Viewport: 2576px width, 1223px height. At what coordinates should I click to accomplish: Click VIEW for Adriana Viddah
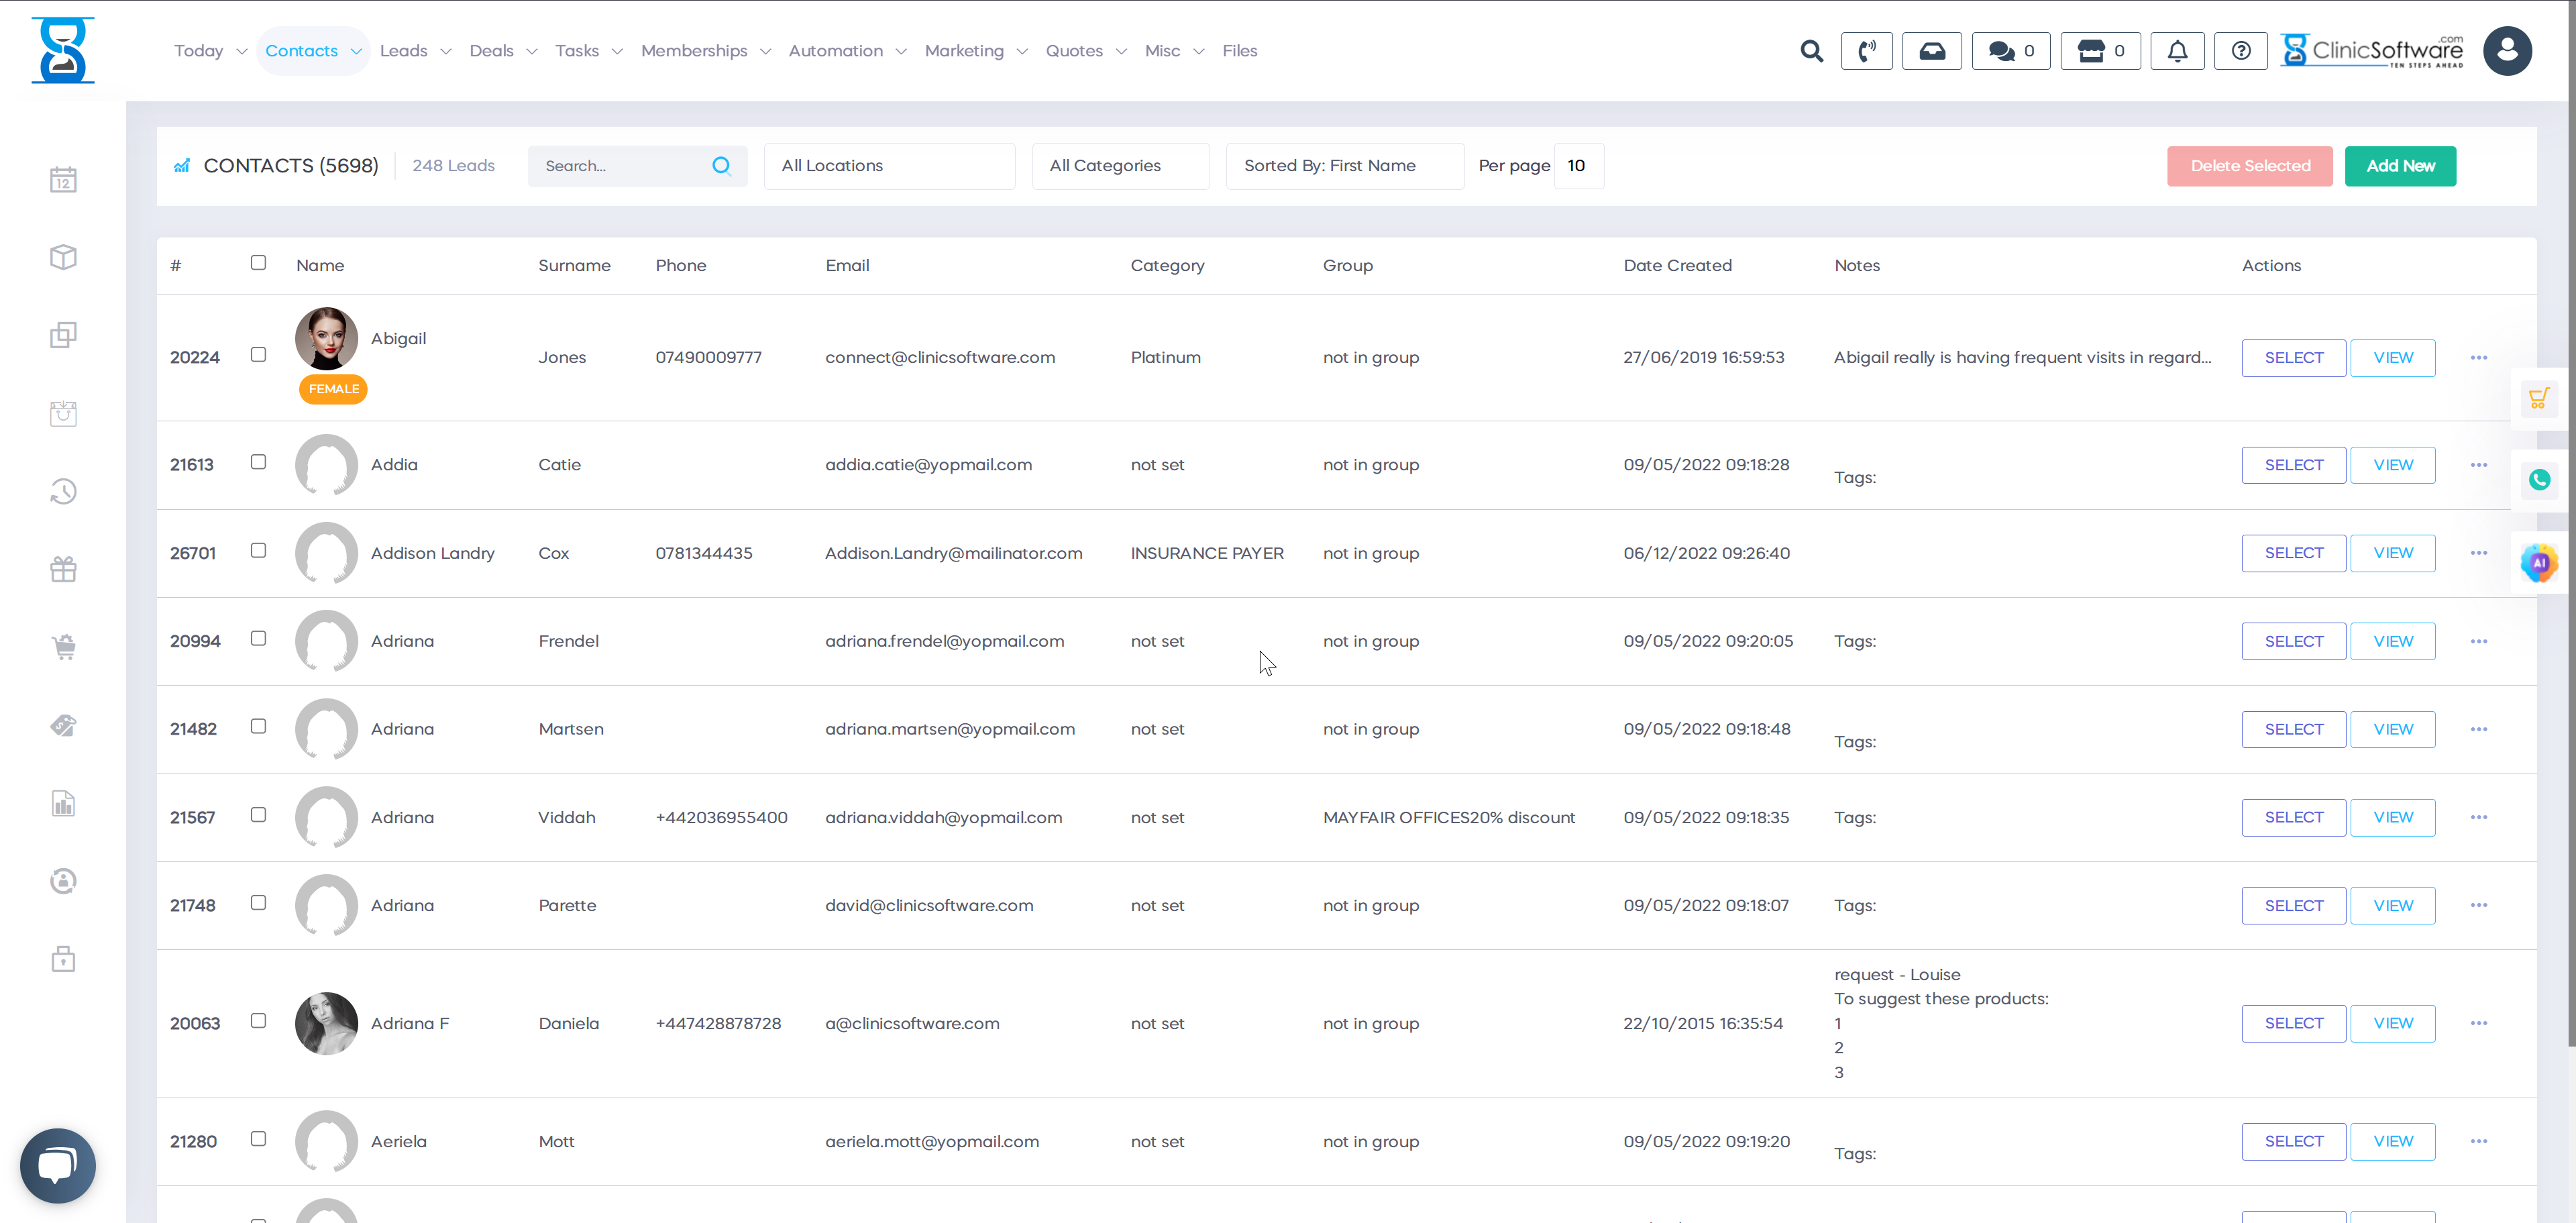(x=2392, y=817)
